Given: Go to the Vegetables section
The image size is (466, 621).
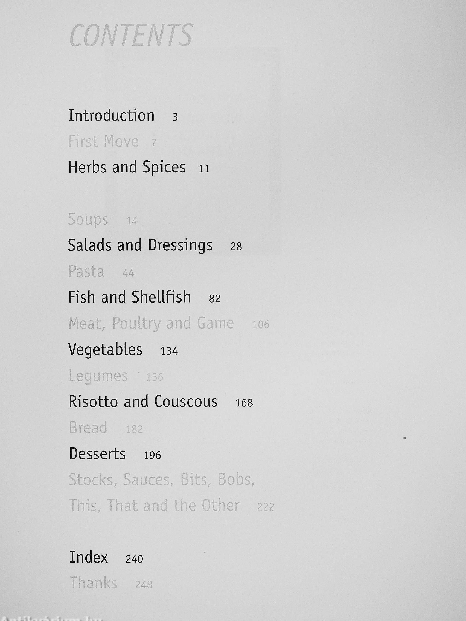Looking at the screenshot, I should (x=105, y=350).
